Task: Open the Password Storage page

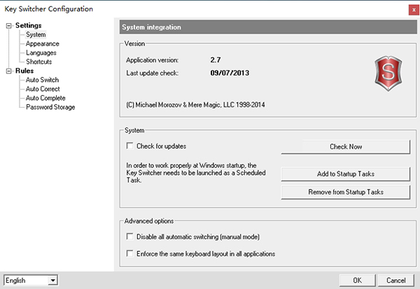Action: (x=50, y=107)
